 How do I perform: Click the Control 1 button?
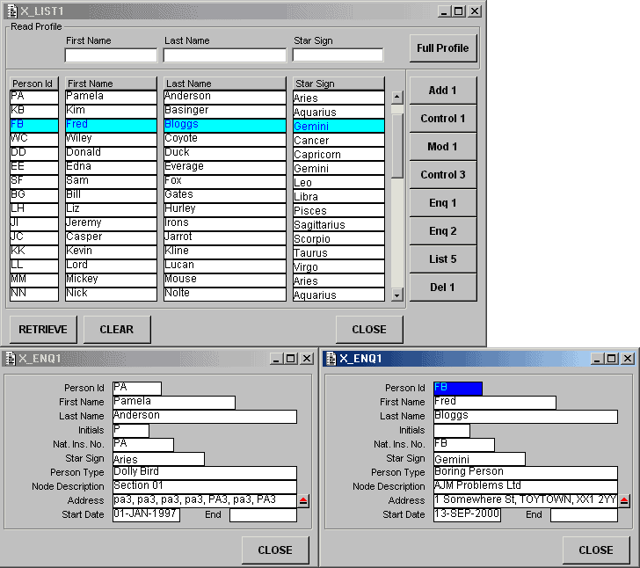point(442,119)
